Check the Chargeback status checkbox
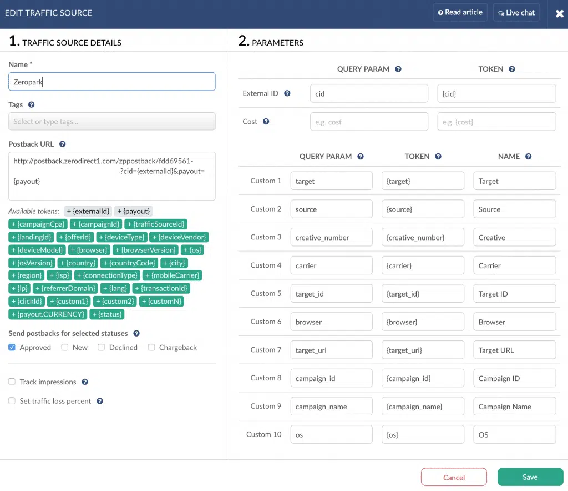 tap(151, 348)
